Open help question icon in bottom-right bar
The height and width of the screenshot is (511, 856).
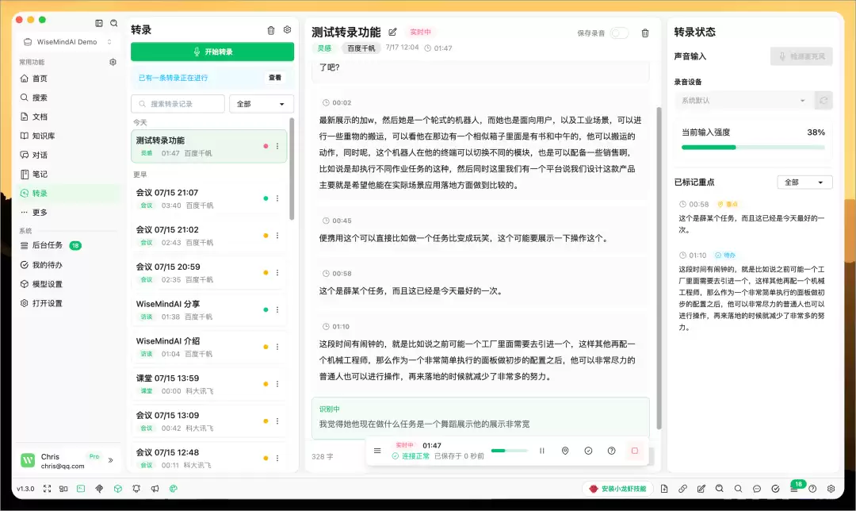[x=812, y=489]
